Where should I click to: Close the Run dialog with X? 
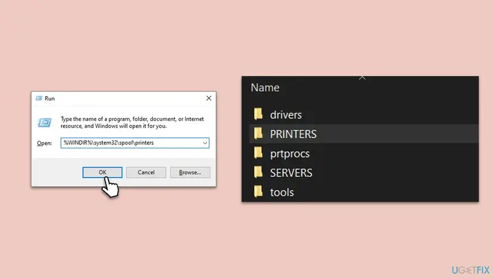(x=209, y=98)
